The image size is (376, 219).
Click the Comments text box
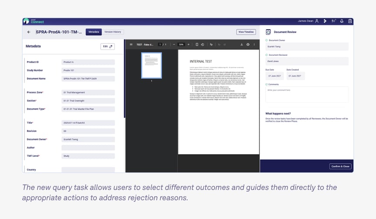[307, 94]
